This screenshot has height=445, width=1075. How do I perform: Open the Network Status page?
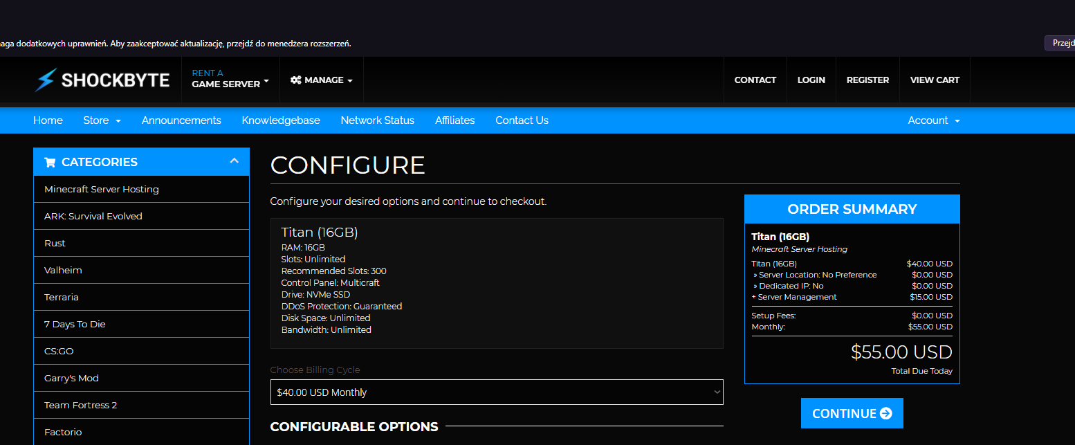tap(377, 120)
